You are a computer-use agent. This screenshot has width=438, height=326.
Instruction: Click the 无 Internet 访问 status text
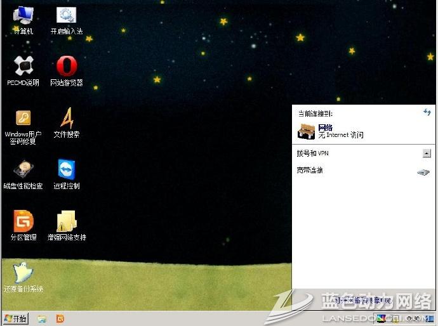341,135
